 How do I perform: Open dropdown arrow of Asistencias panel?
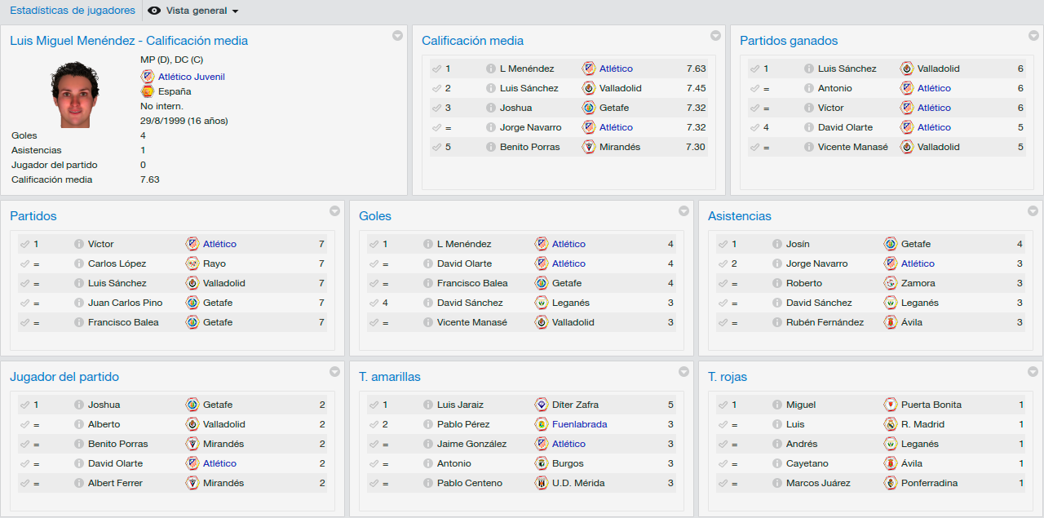tap(1033, 211)
